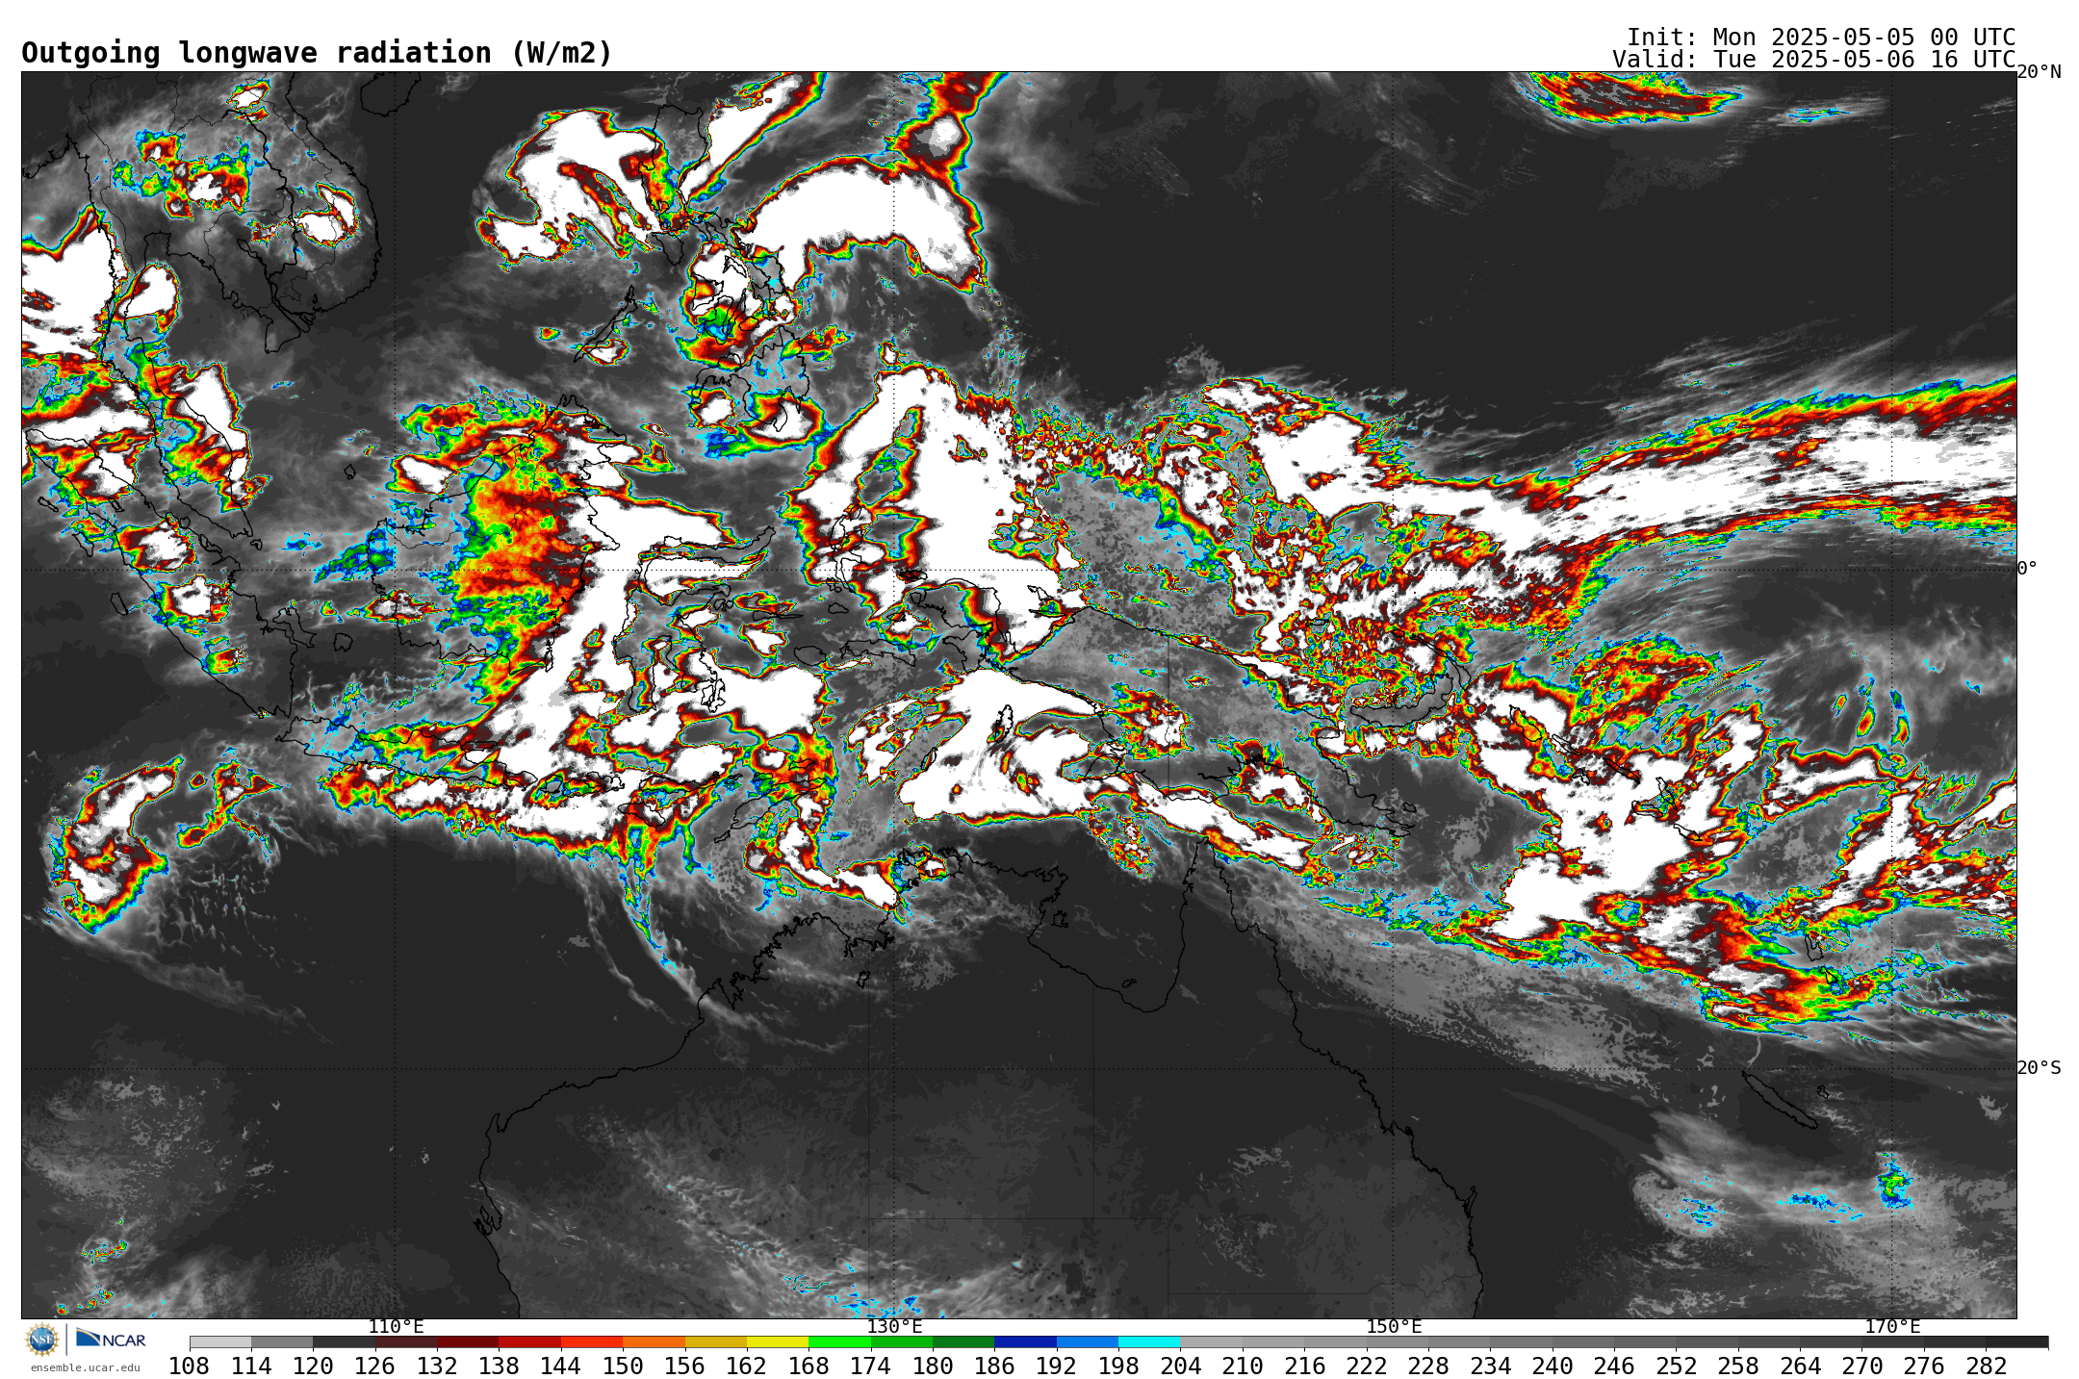Click the colorbar value 108
Image resolution: width=2079 pixels, height=1379 pixels.
tap(189, 1366)
